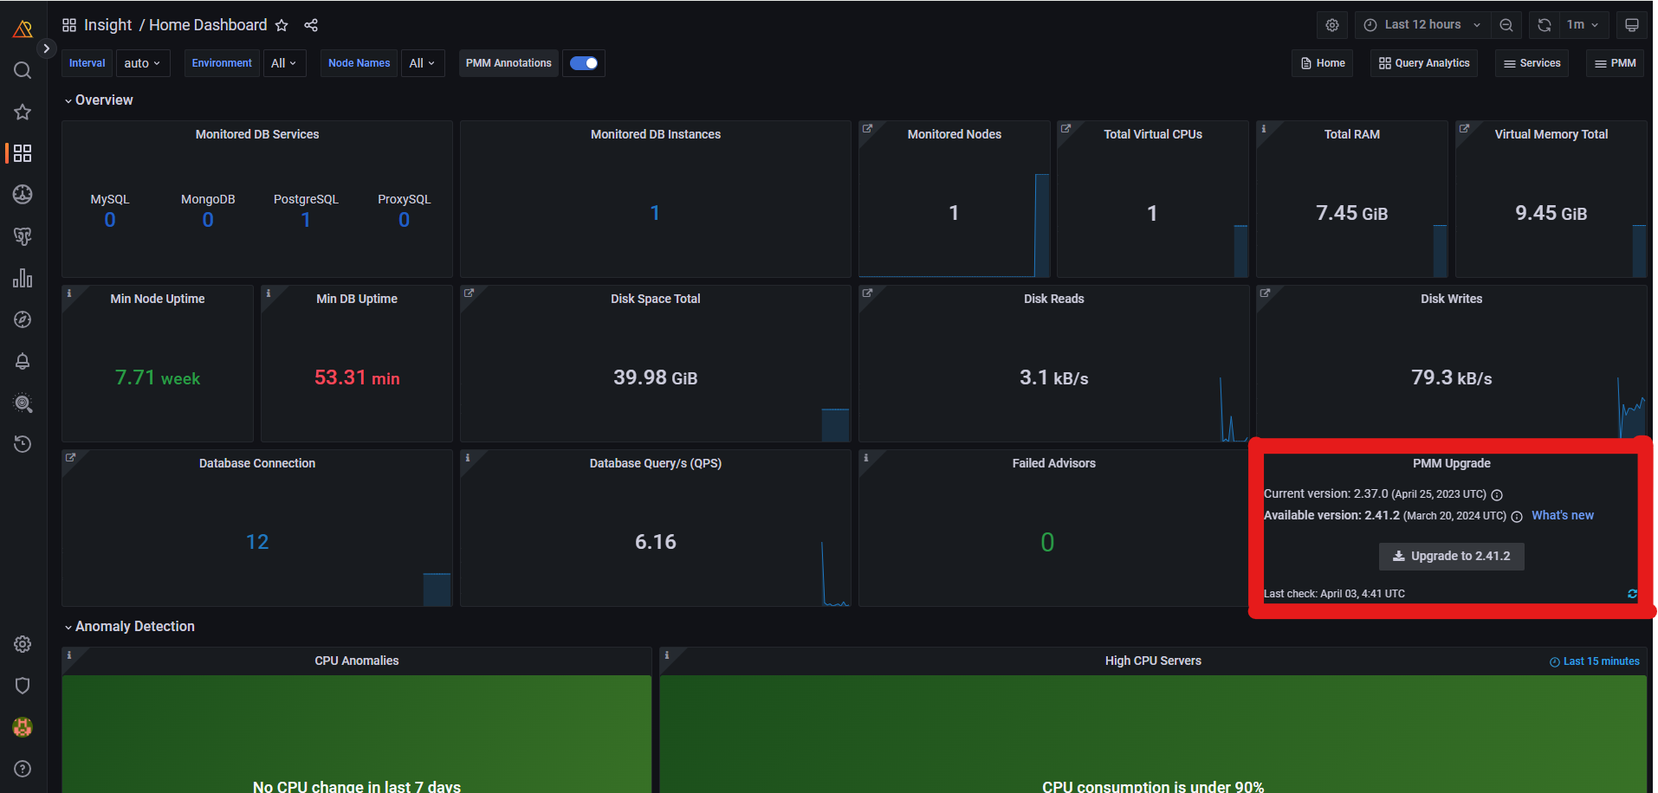
Task: Zoom out the time range
Action: [1506, 25]
